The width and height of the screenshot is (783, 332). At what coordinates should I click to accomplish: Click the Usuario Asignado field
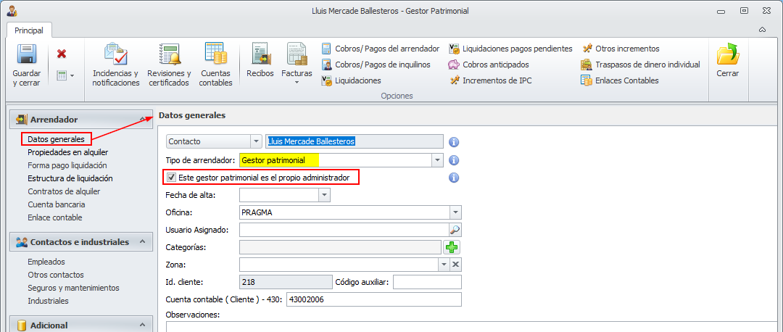tap(344, 230)
